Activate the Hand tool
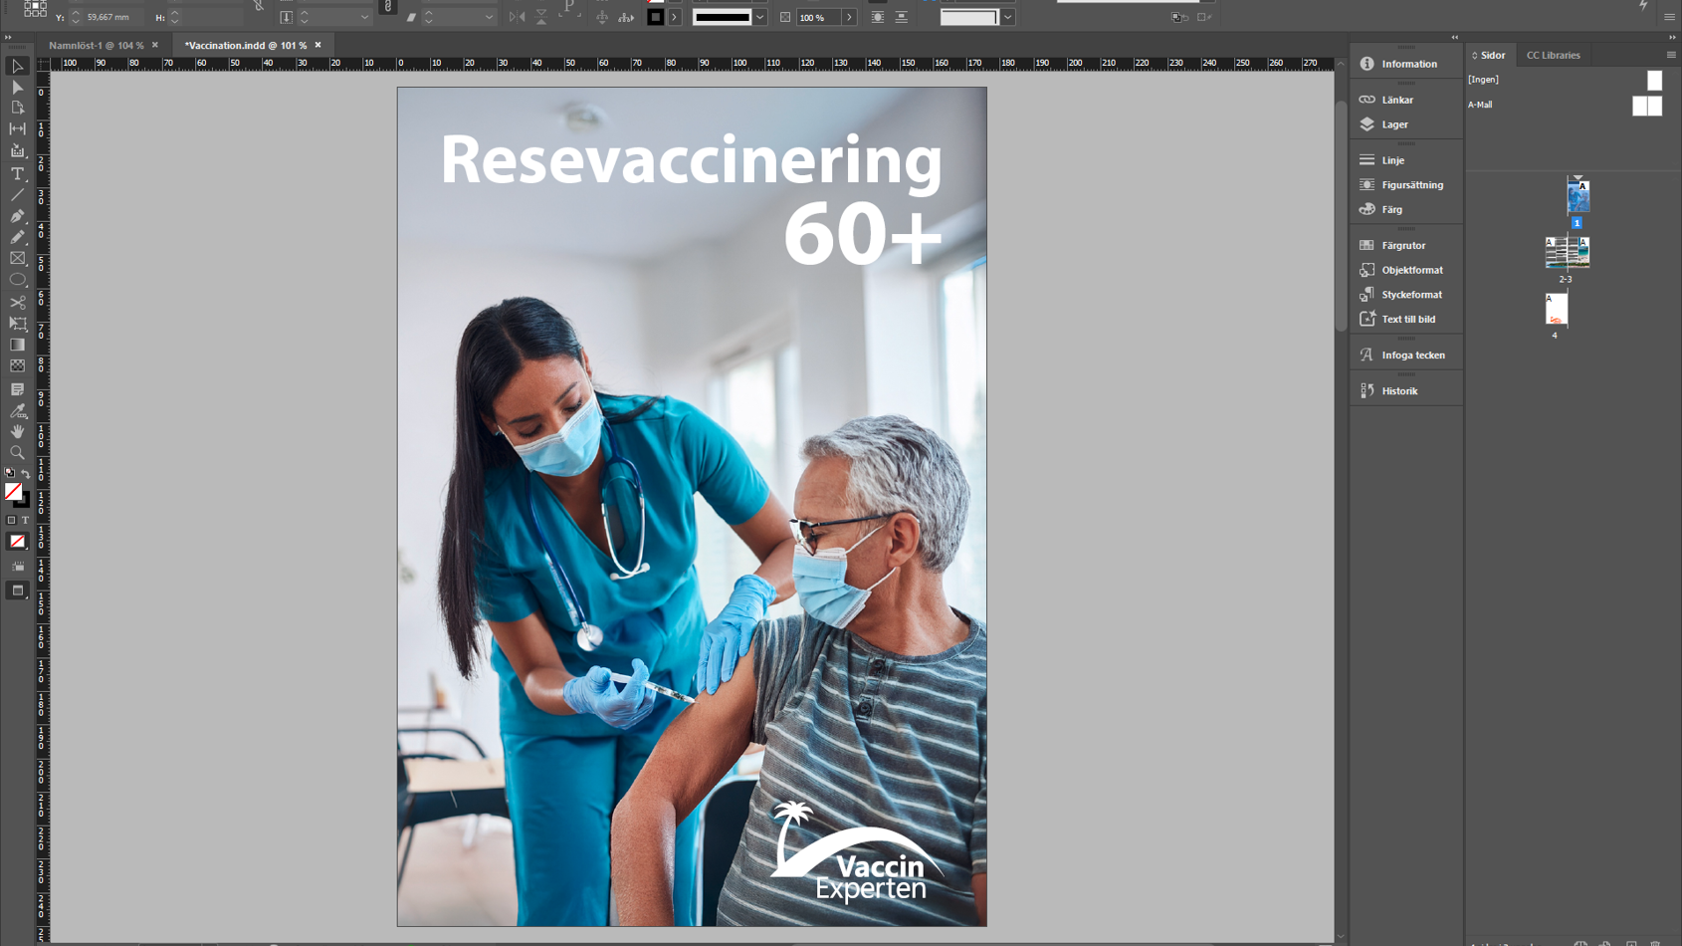Image resolution: width=1682 pixels, height=946 pixels. tap(17, 431)
